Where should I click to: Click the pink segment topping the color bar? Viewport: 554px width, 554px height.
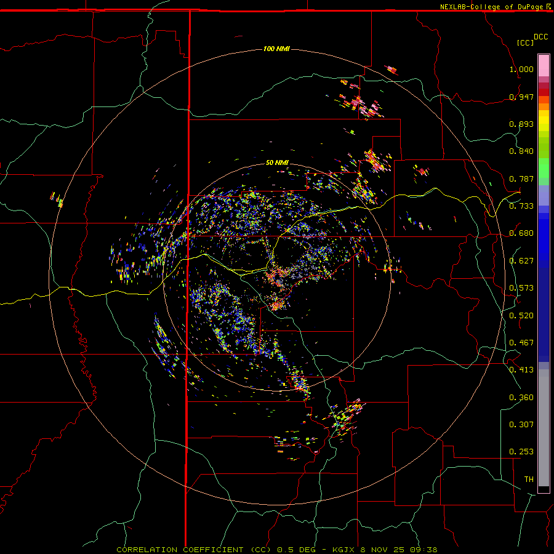click(544, 66)
